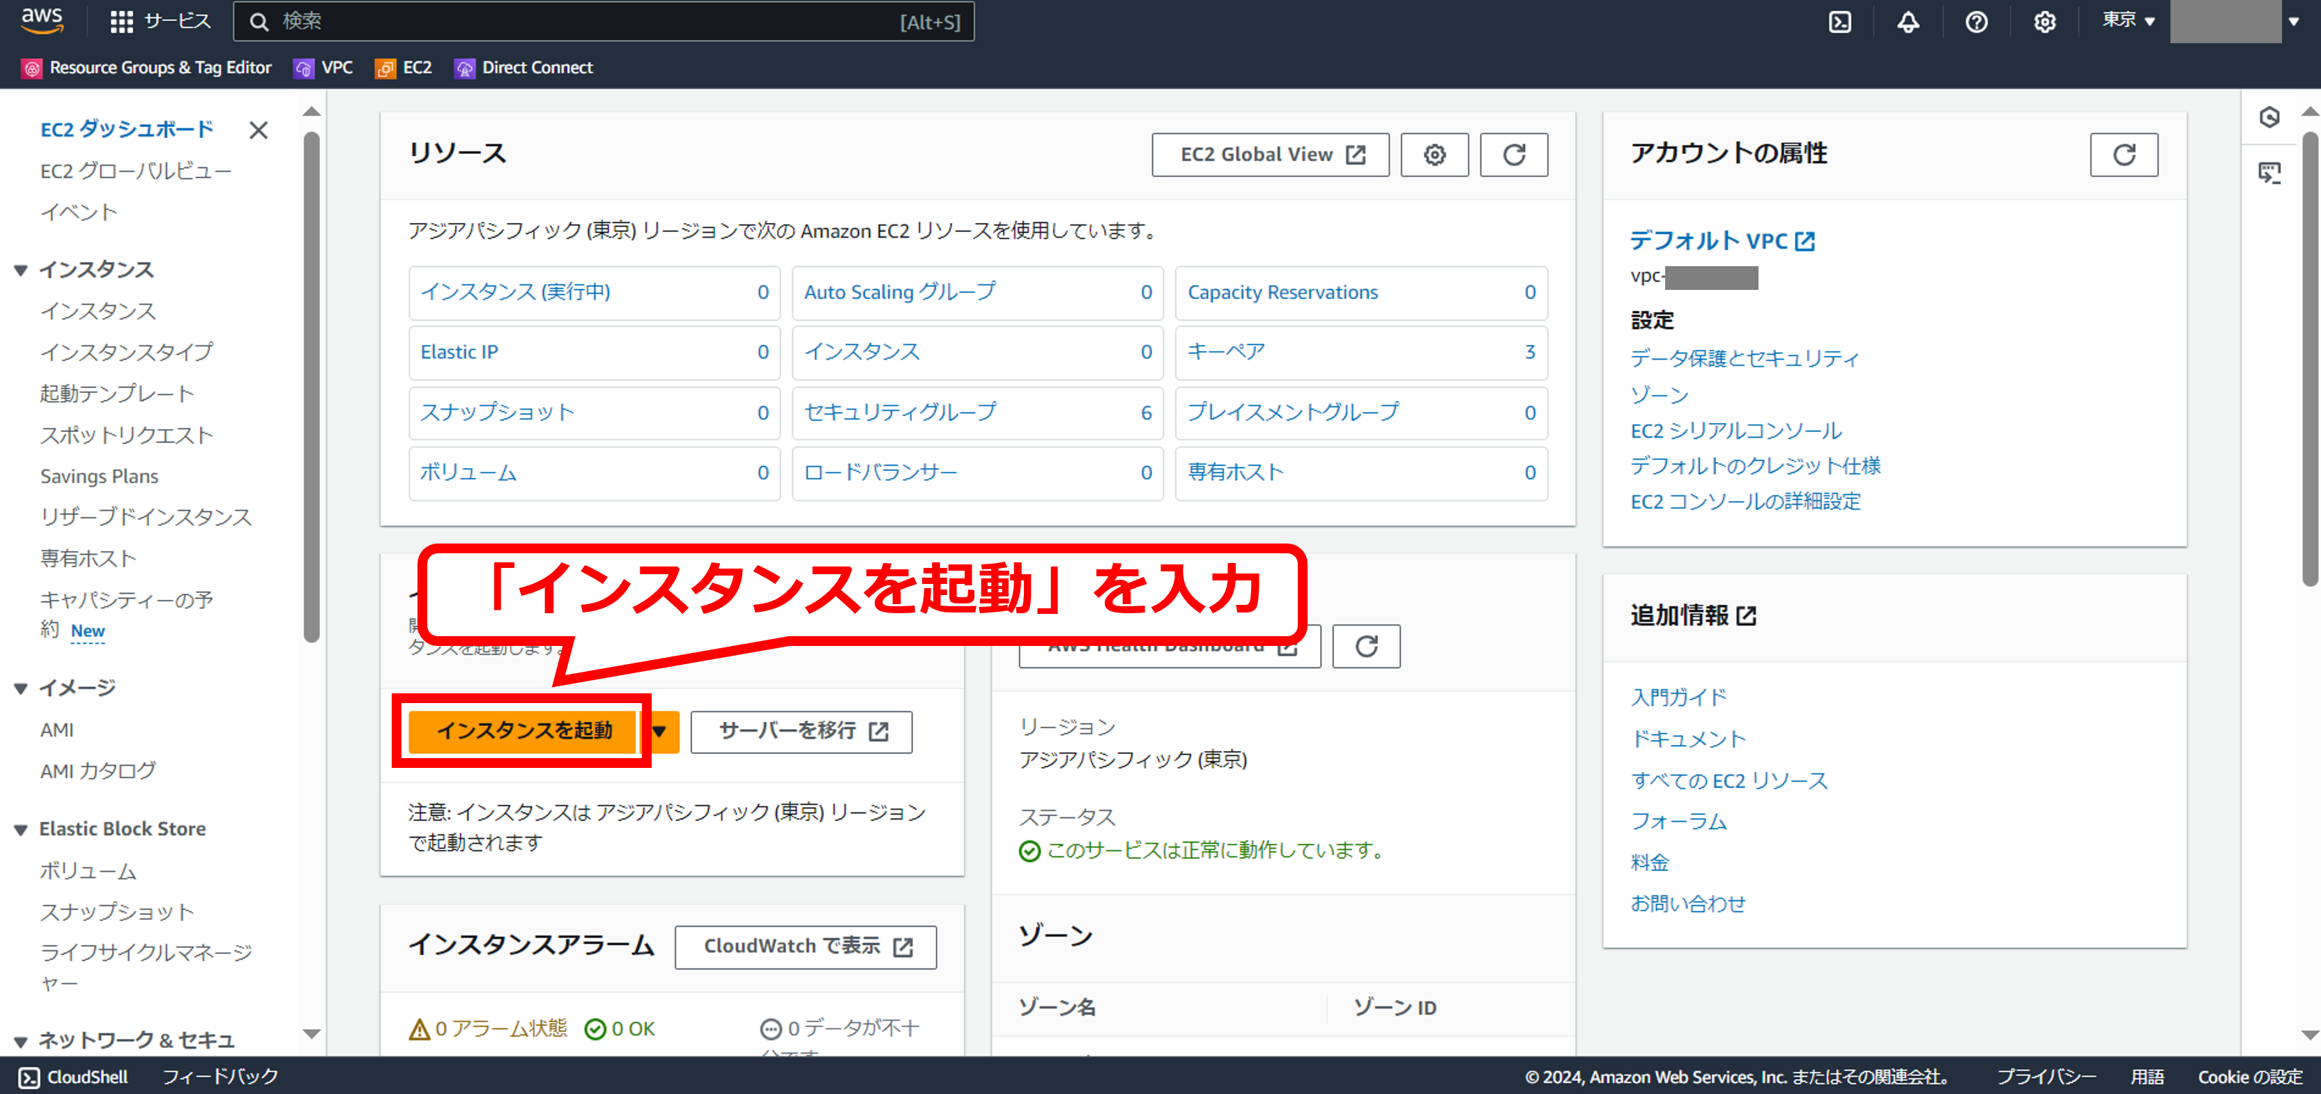
Task: Click the page right vertical scrollbar
Action: (2310, 360)
